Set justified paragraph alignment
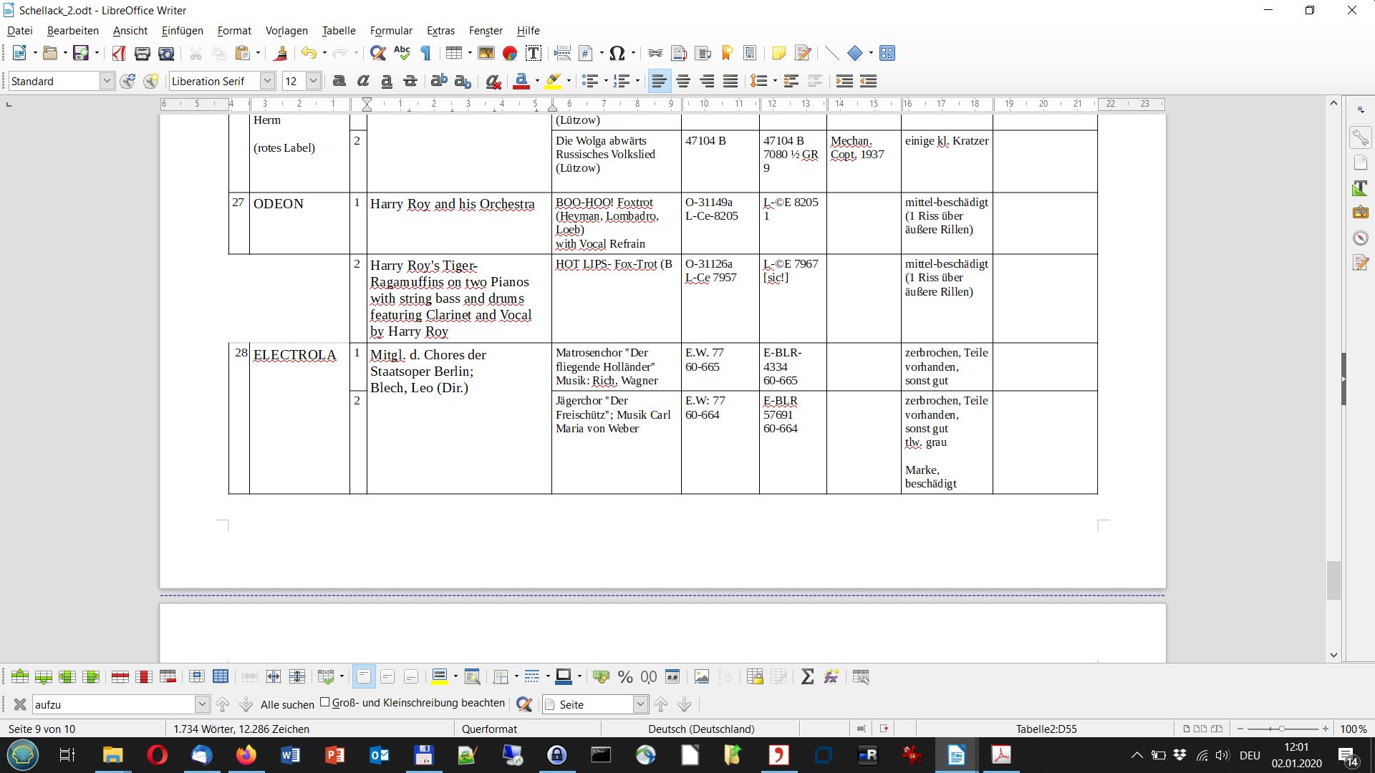The height and width of the screenshot is (773, 1375). click(x=730, y=81)
